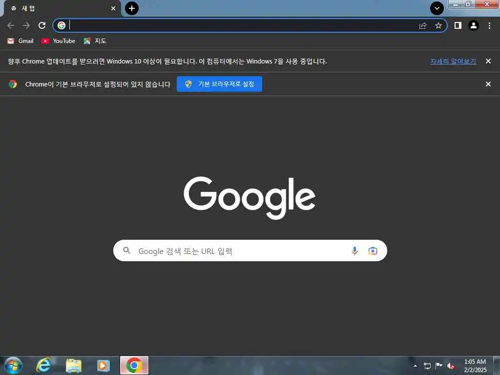Open Windows Explorer folder on taskbar
Image resolution: width=500 pixels, height=375 pixels.
click(74, 366)
